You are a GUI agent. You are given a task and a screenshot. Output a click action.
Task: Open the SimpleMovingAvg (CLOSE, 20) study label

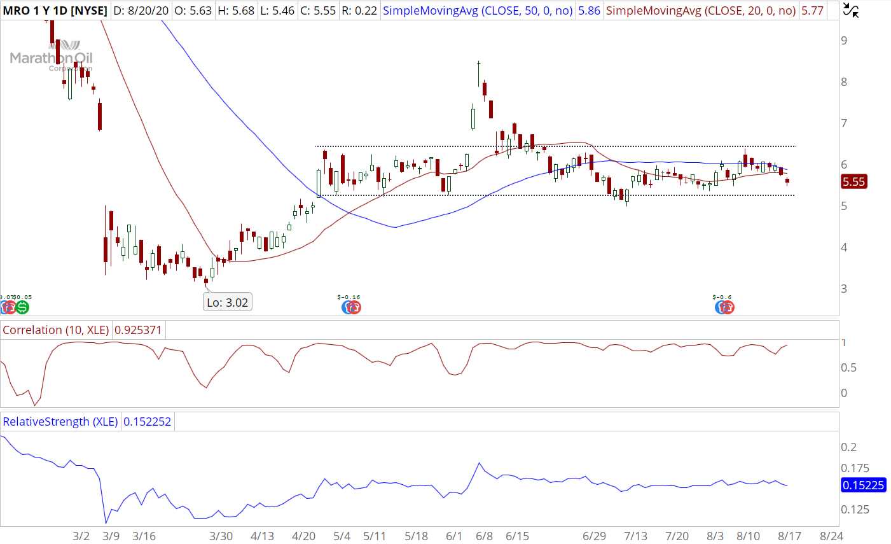[700, 11]
